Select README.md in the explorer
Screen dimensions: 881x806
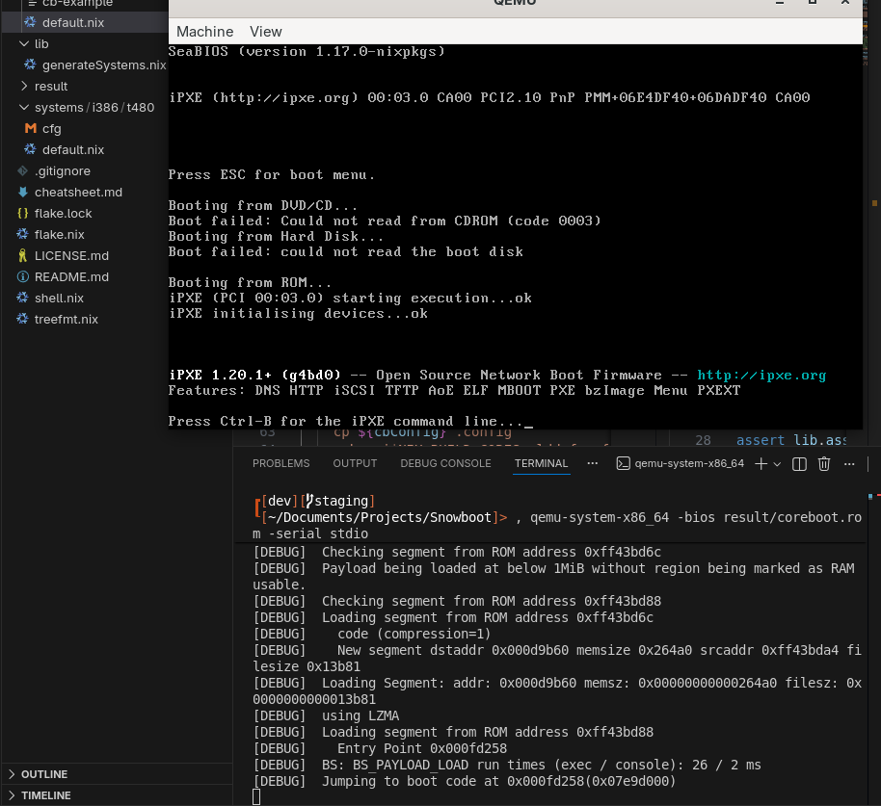click(71, 276)
